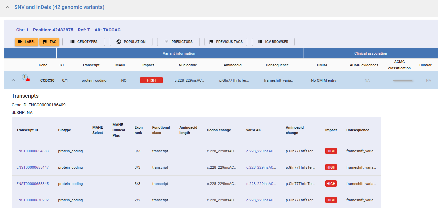Click the Label button with tag icon
The image size is (438, 215).
pos(26,42)
